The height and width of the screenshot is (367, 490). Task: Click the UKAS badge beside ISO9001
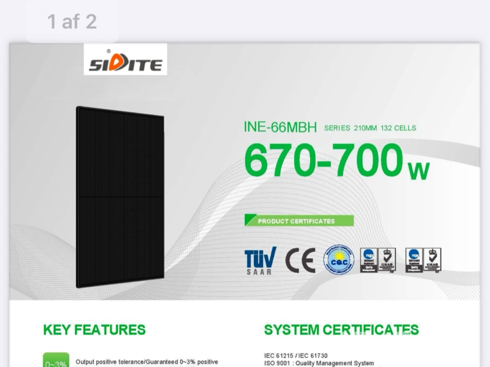point(387,260)
